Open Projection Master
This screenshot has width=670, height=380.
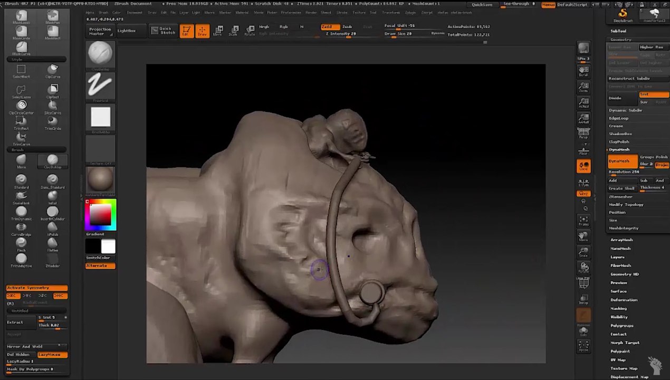(x=100, y=31)
